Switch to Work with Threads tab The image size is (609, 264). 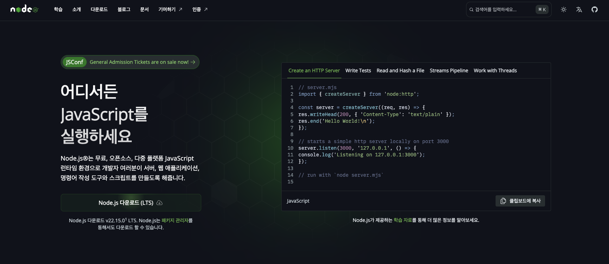pyautogui.click(x=495, y=70)
